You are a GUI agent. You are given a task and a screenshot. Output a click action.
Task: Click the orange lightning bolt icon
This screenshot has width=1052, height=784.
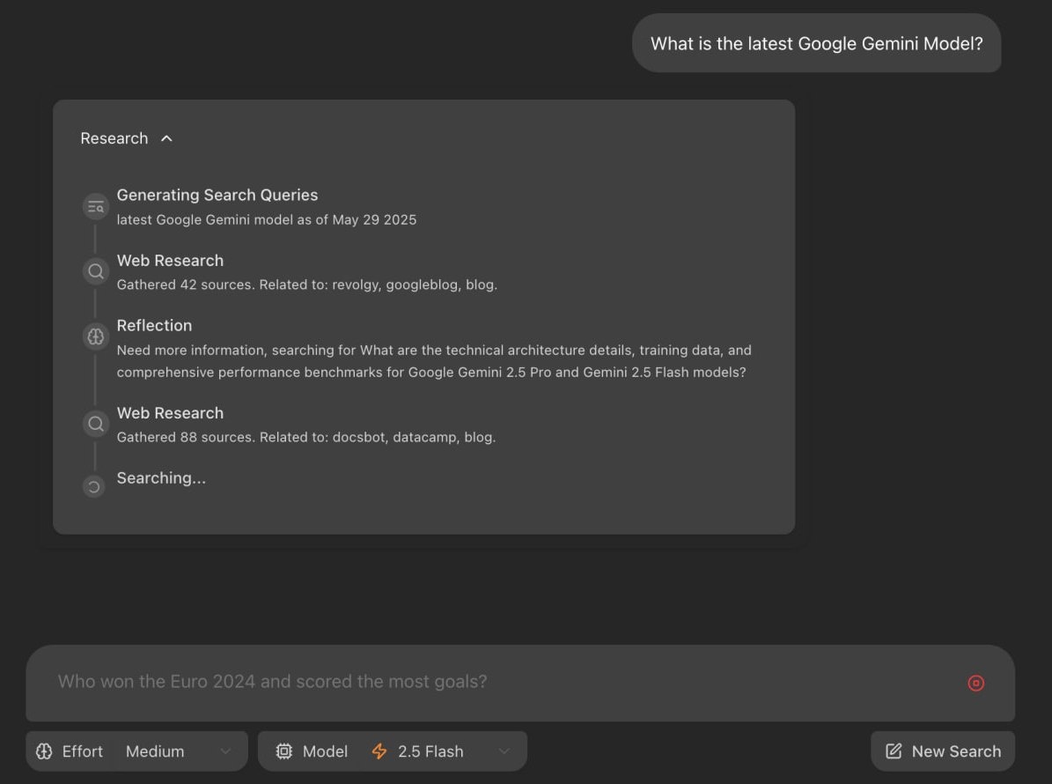pyautogui.click(x=379, y=751)
